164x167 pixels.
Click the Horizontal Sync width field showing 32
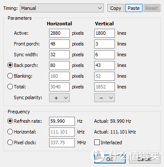click(x=59, y=55)
